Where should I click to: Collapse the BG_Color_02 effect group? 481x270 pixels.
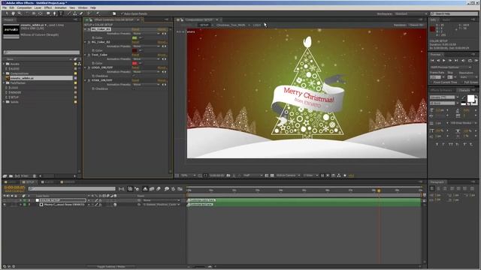tap(85, 42)
